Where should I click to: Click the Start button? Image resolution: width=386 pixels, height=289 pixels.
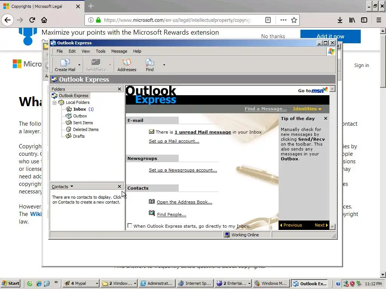(x=11, y=283)
